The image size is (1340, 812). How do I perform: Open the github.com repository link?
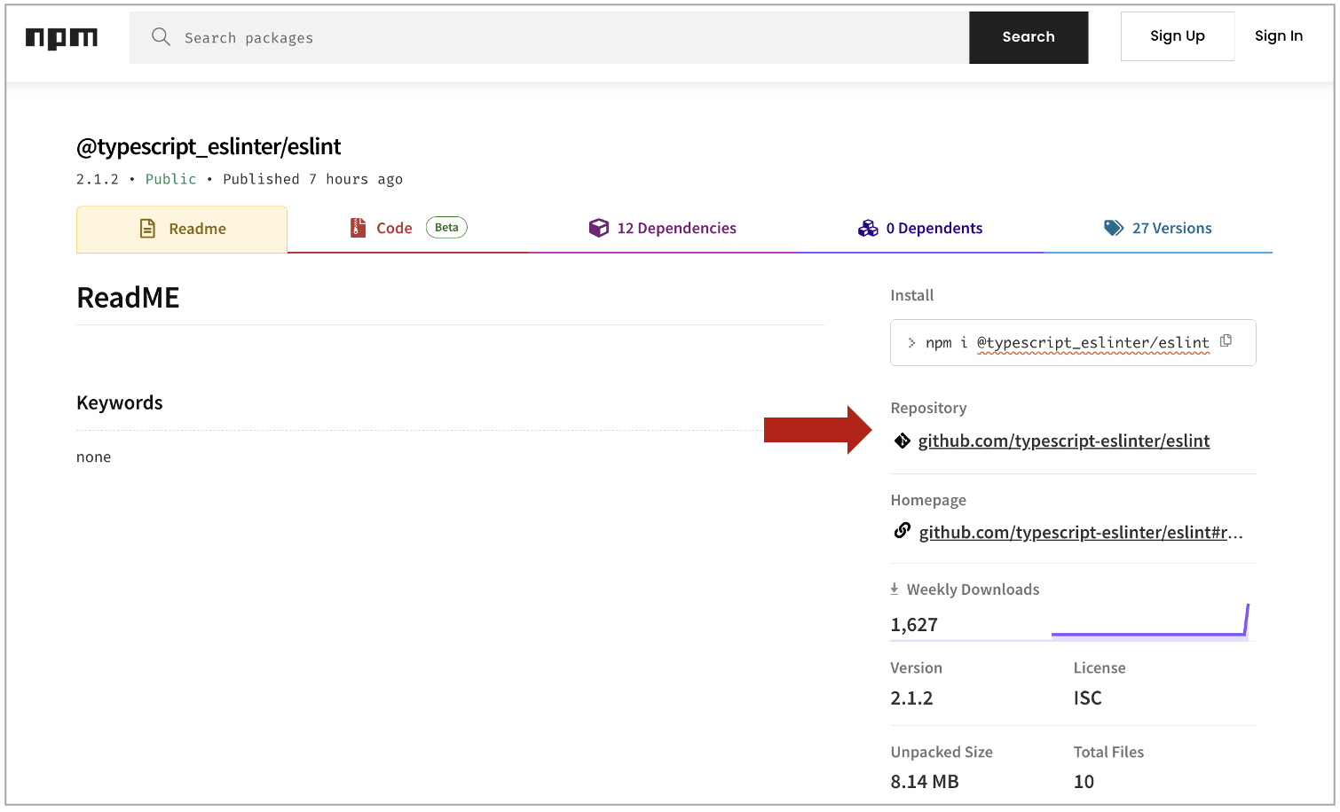click(1063, 441)
